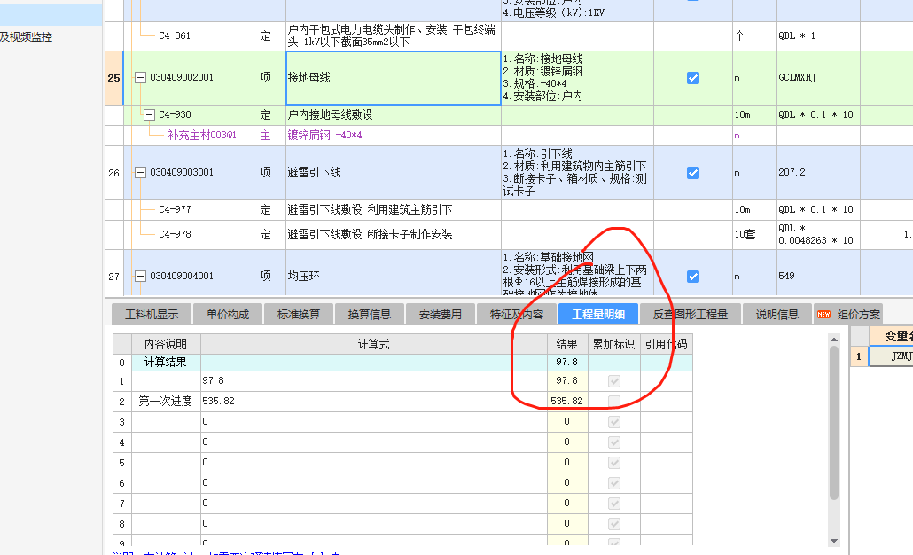Image resolution: width=913 pixels, height=555 pixels.
Task: Click the C4-861 quota code
Action: (x=175, y=35)
